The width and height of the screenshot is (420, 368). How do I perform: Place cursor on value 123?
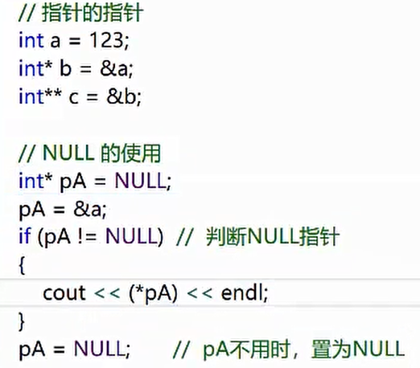pos(106,40)
